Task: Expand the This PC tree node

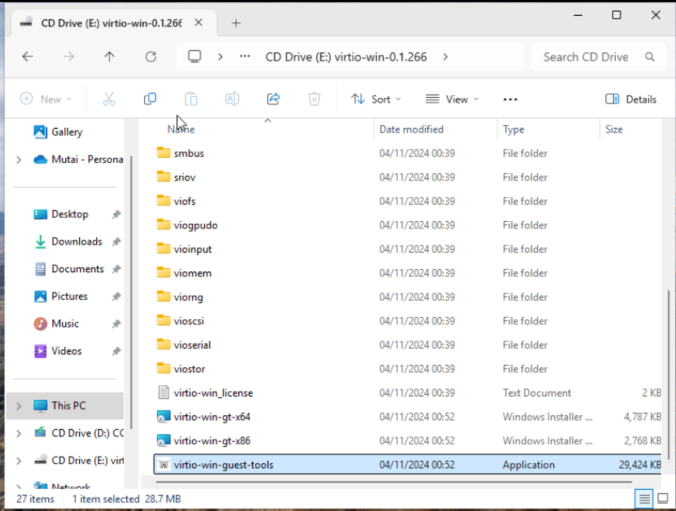Action: [18, 406]
